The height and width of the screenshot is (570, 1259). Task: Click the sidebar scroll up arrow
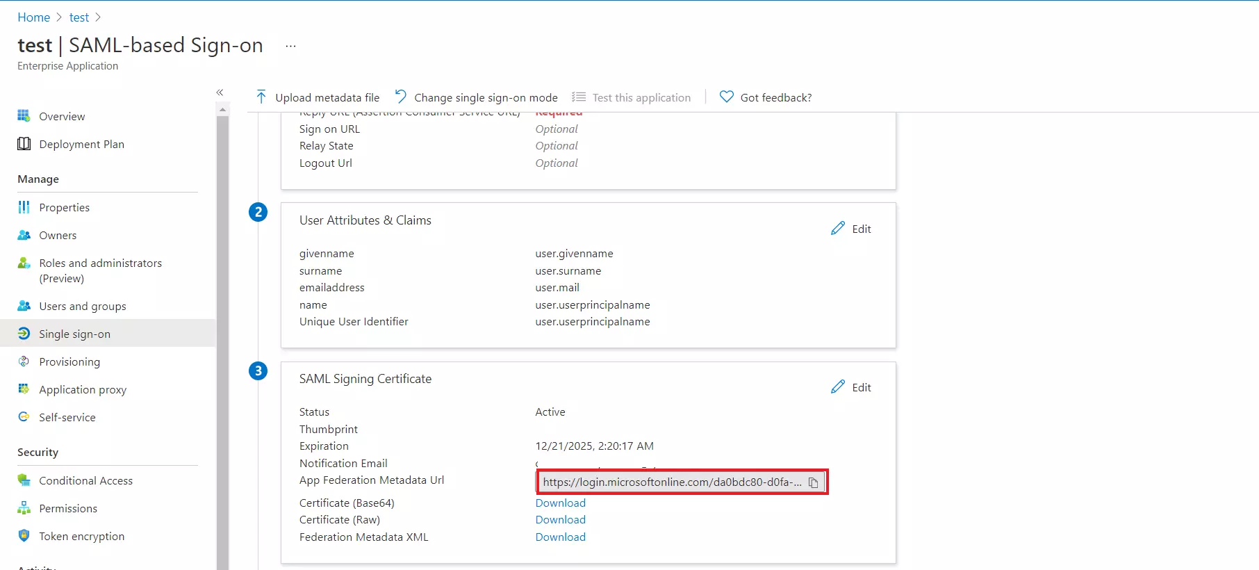pyautogui.click(x=222, y=110)
